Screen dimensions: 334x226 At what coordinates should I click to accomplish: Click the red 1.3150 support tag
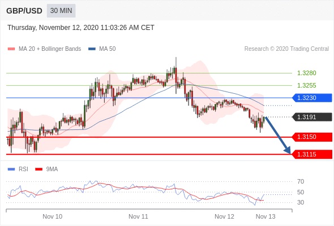[x=312, y=137]
